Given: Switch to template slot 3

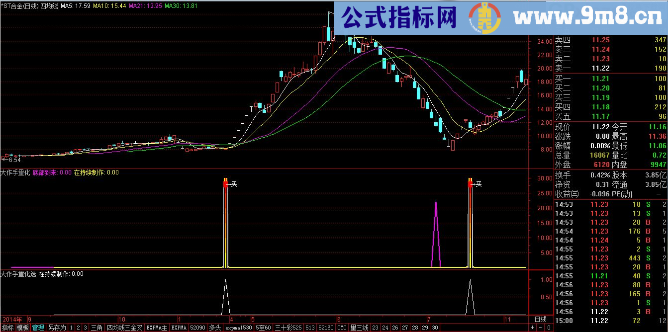Looking at the screenshot, I should click(86, 328).
